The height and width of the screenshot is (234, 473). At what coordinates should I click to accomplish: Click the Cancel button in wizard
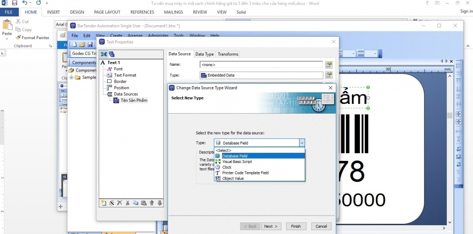tap(321, 226)
